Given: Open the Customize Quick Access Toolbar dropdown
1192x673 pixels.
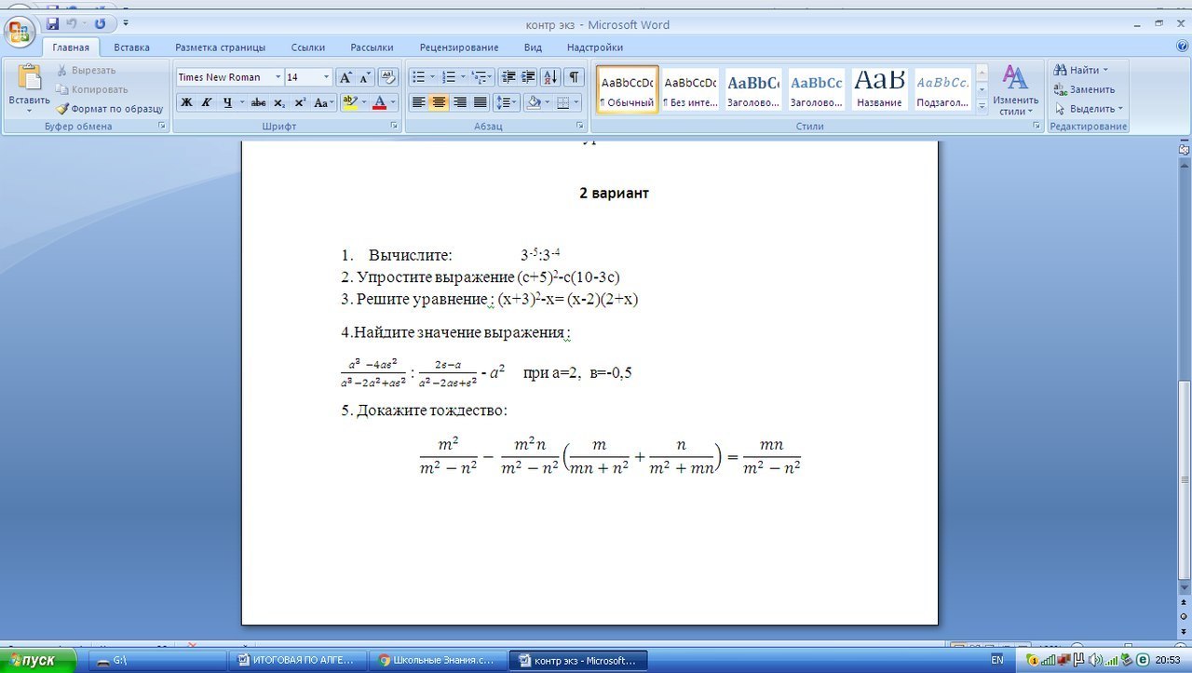Looking at the screenshot, I should click(126, 23).
